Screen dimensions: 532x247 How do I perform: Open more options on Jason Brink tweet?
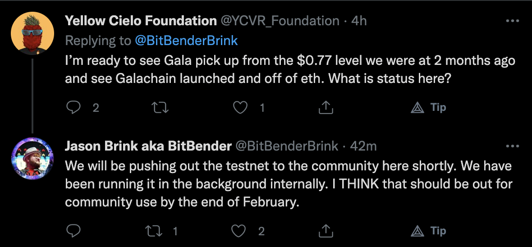pyautogui.click(x=513, y=146)
